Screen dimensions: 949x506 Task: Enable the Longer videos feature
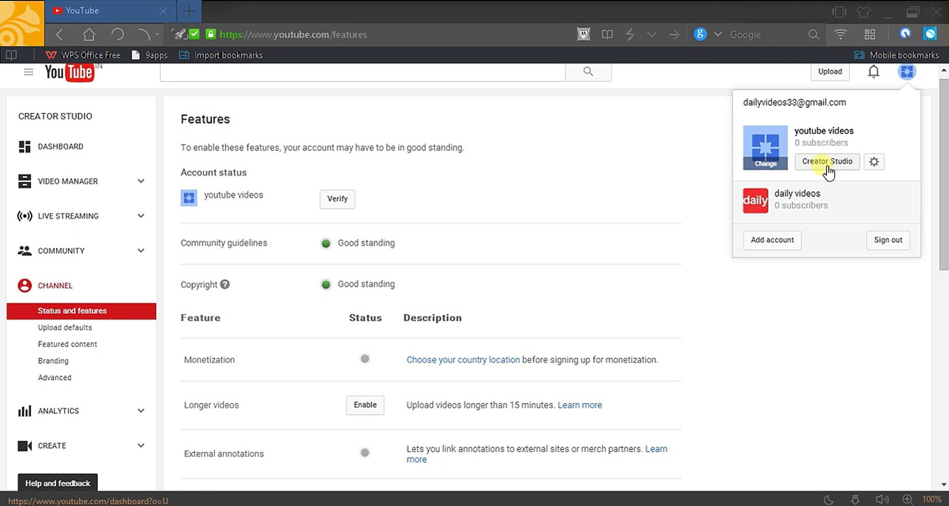(365, 405)
